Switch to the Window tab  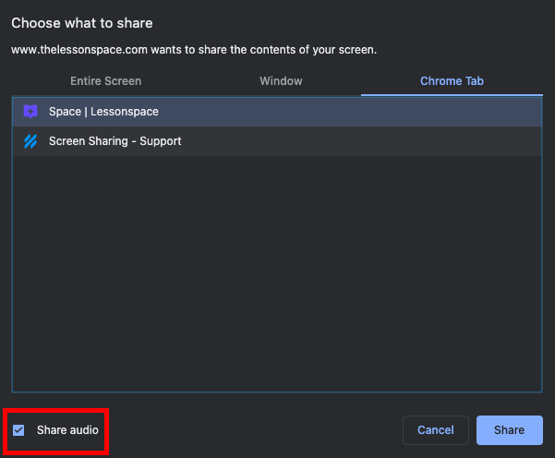click(281, 81)
